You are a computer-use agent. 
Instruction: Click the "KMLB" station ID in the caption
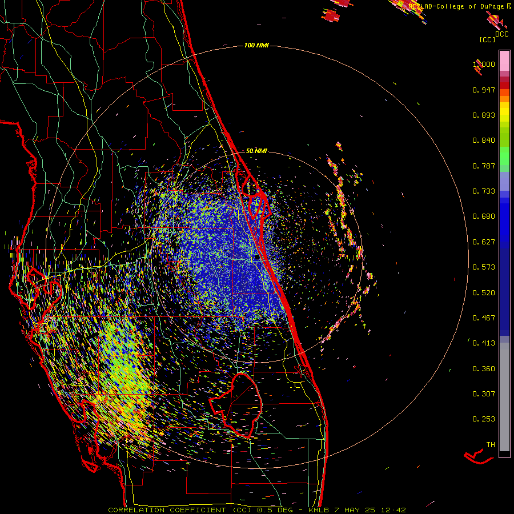pos(318,510)
